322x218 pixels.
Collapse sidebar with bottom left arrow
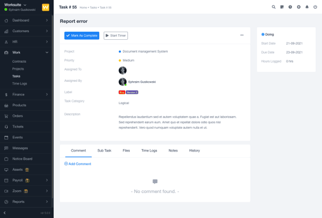tap(4, 213)
